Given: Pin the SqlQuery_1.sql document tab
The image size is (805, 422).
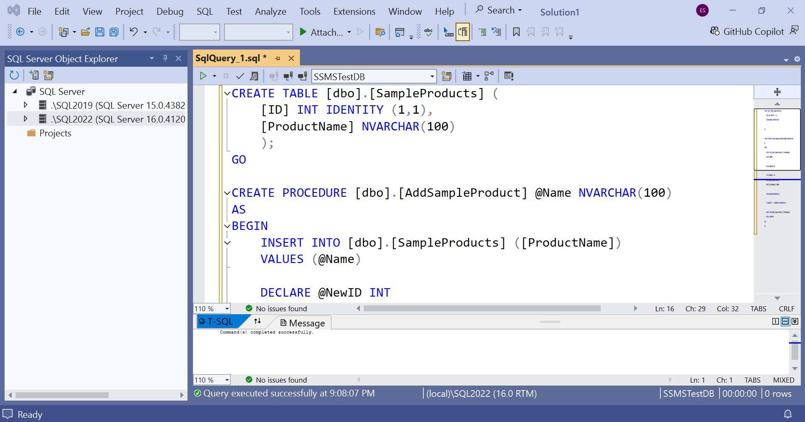Looking at the screenshot, I should (277, 58).
